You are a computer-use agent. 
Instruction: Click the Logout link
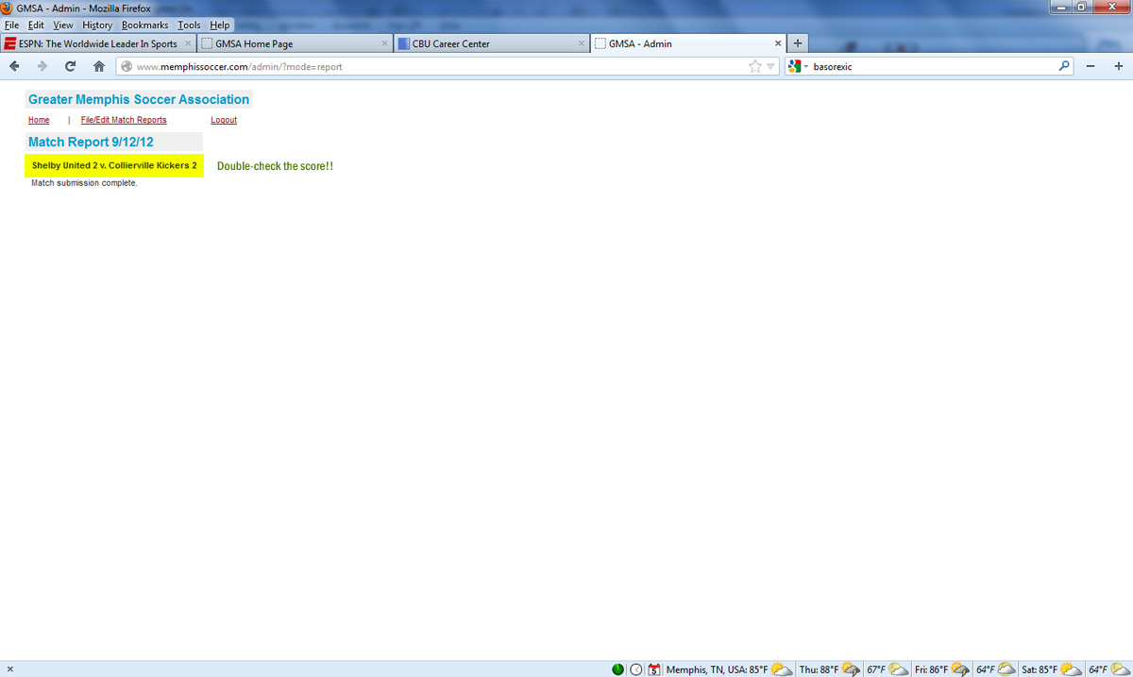[224, 120]
